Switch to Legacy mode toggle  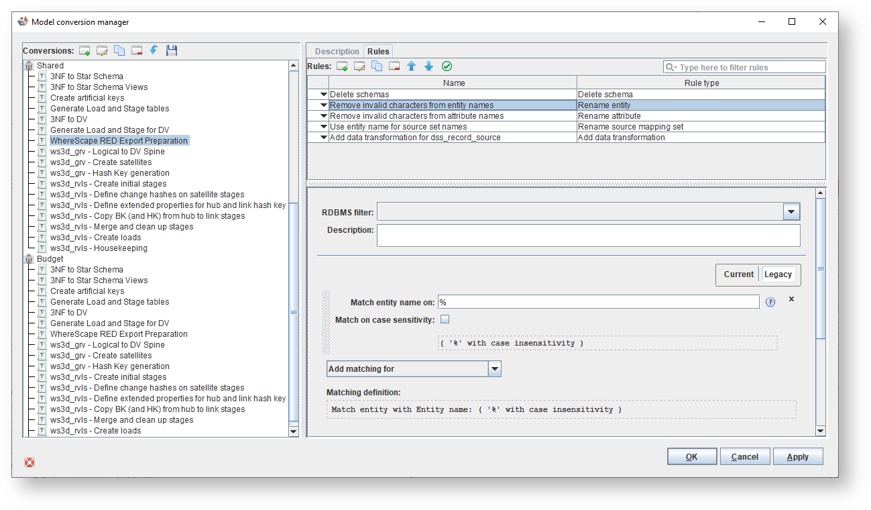[x=778, y=274]
